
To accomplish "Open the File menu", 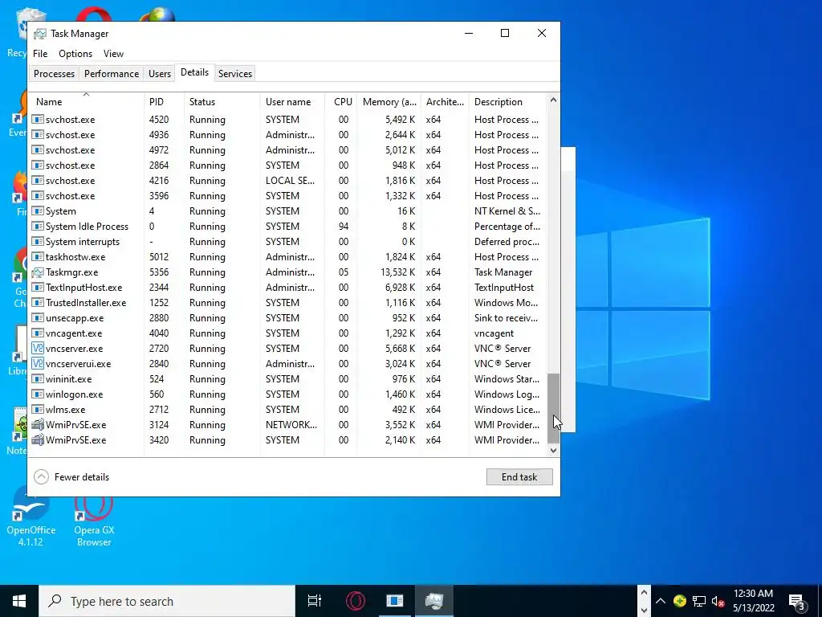I will (40, 54).
